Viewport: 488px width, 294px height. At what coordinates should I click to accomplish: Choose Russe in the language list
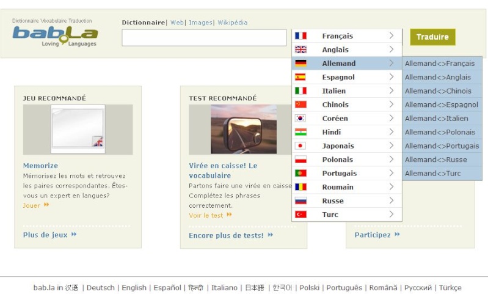pyautogui.click(x=347, y=200)
